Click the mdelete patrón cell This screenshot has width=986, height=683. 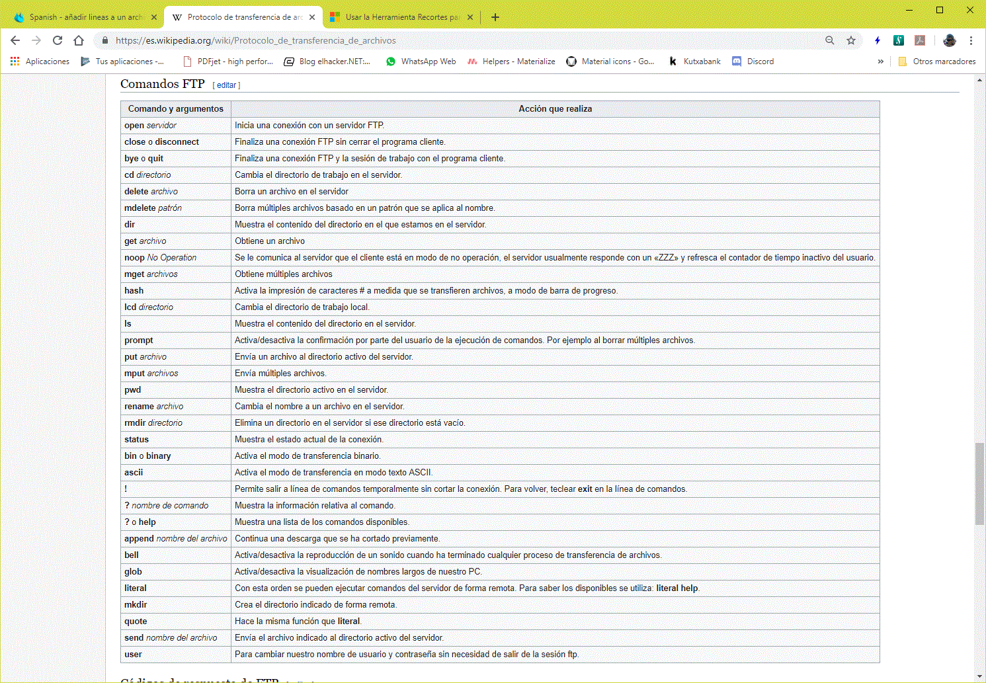point(176,208)
